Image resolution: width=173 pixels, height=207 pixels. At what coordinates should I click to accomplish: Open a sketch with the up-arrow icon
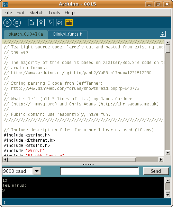(41, 23)
